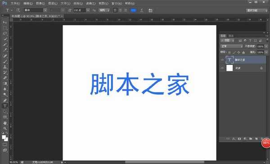Viewport: 270px width, 164px height.
Task: Align text right
Action: point(126,10)
